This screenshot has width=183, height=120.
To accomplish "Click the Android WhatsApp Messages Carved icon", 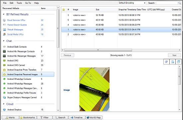I will point(4,88).
